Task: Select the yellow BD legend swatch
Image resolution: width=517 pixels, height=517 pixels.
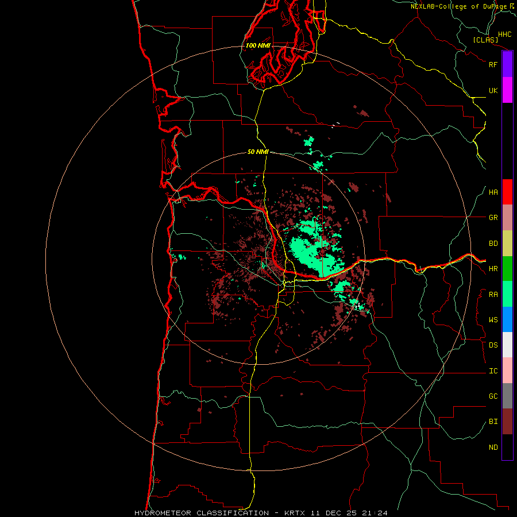Action: (507, 244)
